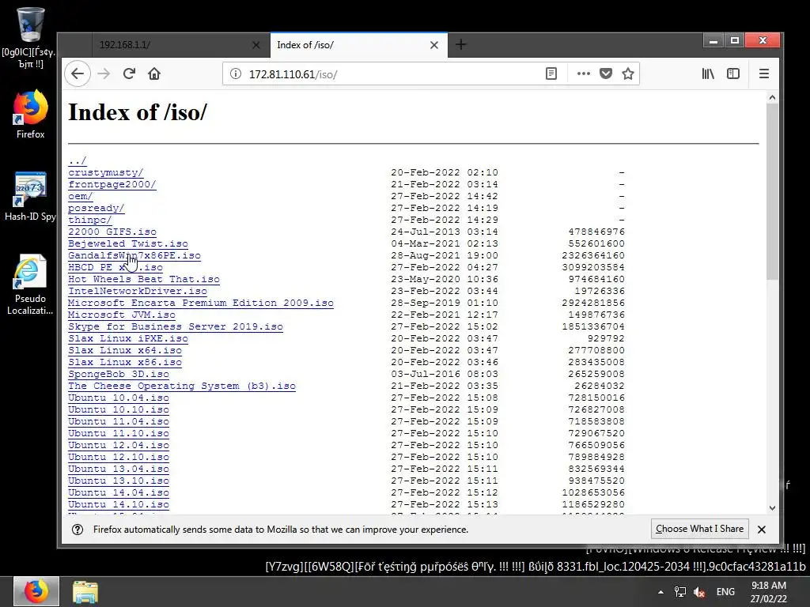810x607 pixels.
Task: Click the page scrollbar down arrow
Action: pyautogui.click(x=772, y=508)
